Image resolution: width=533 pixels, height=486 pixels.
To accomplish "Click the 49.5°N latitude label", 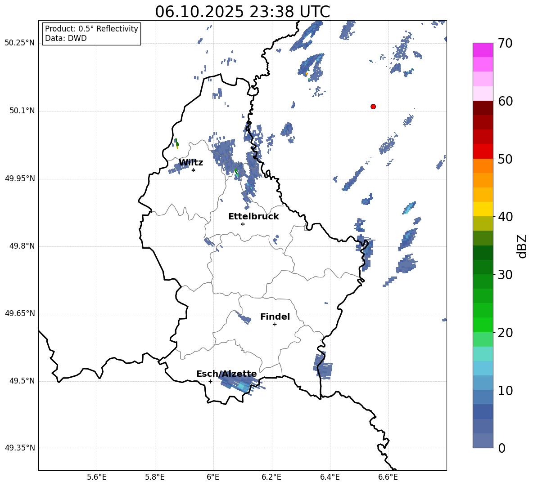I will tap(22, 381).
